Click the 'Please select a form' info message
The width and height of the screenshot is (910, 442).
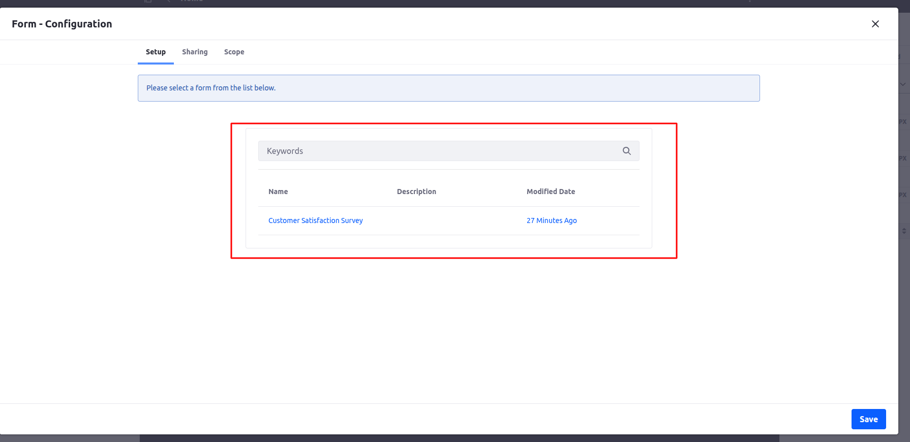coord(449,88)
